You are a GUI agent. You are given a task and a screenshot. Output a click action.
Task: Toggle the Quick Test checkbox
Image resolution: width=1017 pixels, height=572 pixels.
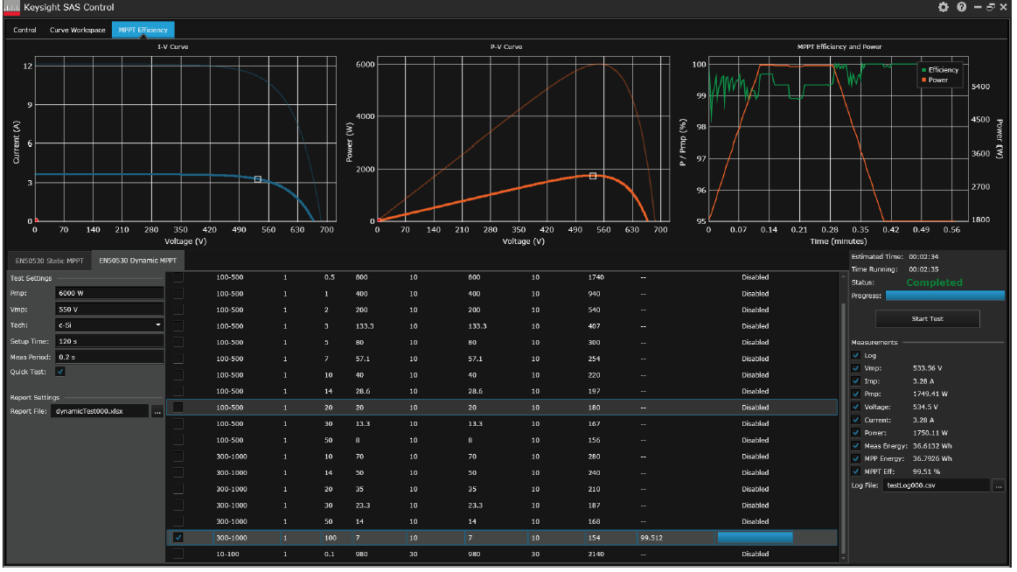60,373
